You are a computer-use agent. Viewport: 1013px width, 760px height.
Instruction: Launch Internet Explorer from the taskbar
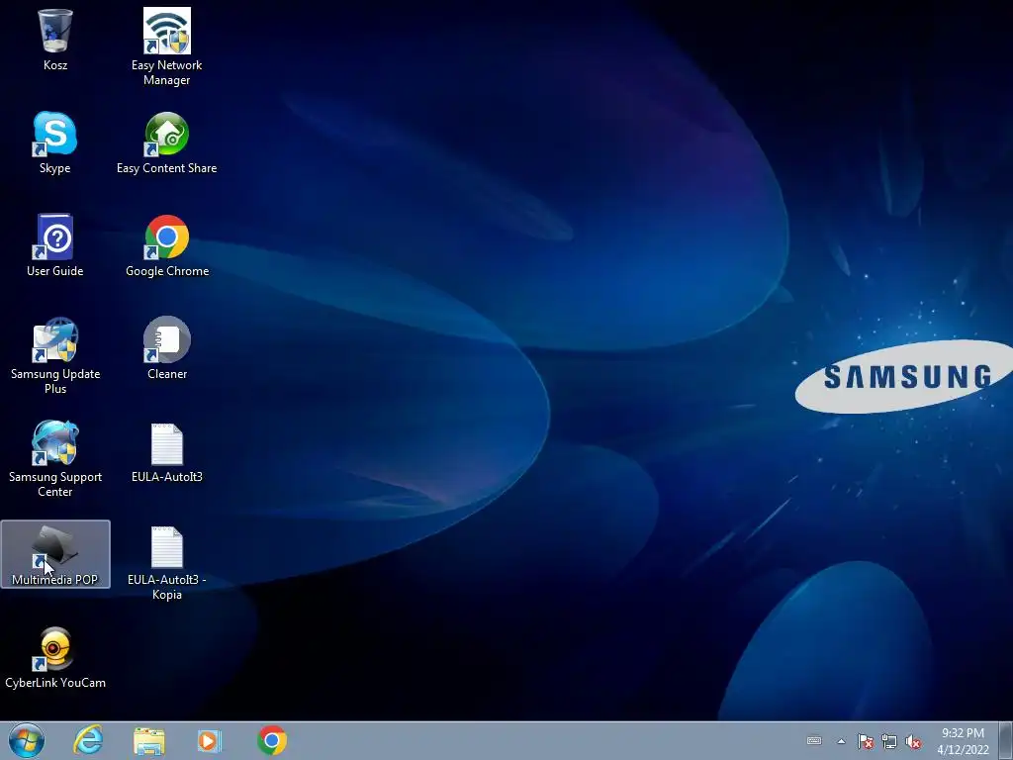[88, 740]
